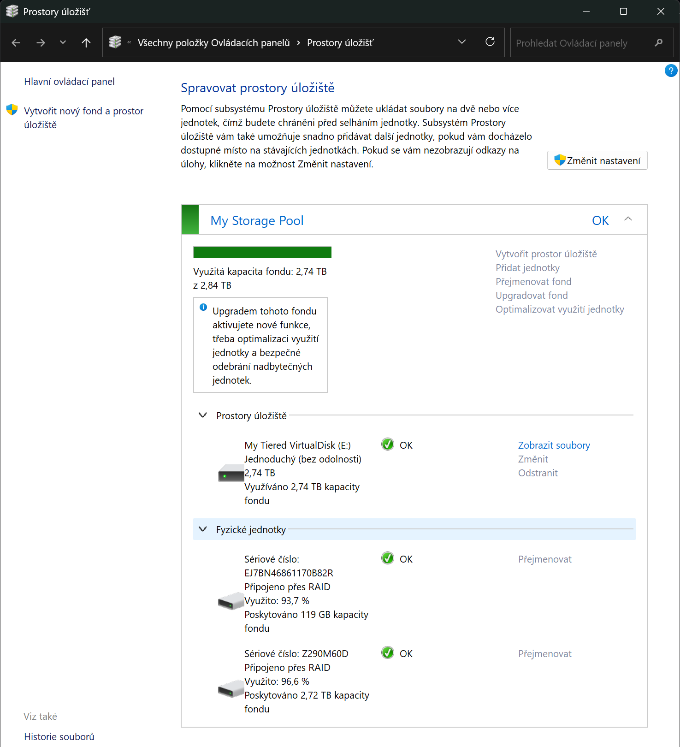Screen dimensions: 680x747
Task: Click the EJ7BN46861170B82R physical drive icon
Action: coord(231,601)
